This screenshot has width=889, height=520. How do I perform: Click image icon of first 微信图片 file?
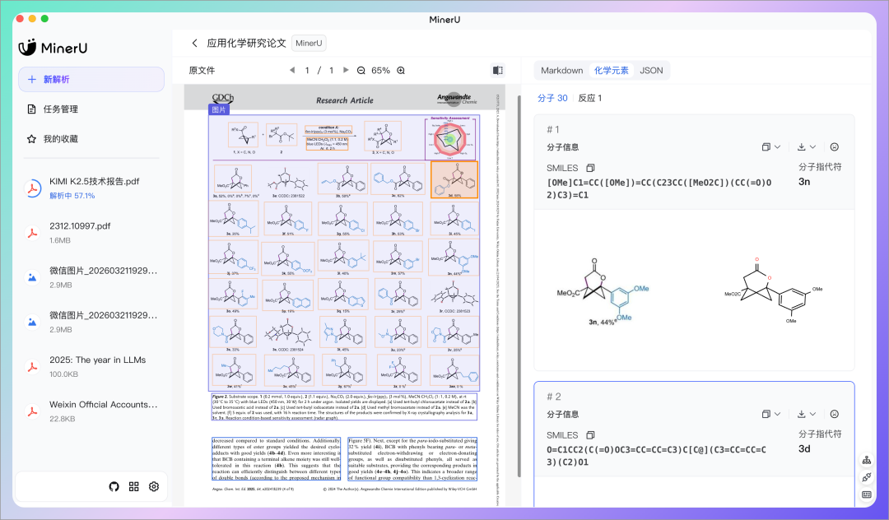32,277
